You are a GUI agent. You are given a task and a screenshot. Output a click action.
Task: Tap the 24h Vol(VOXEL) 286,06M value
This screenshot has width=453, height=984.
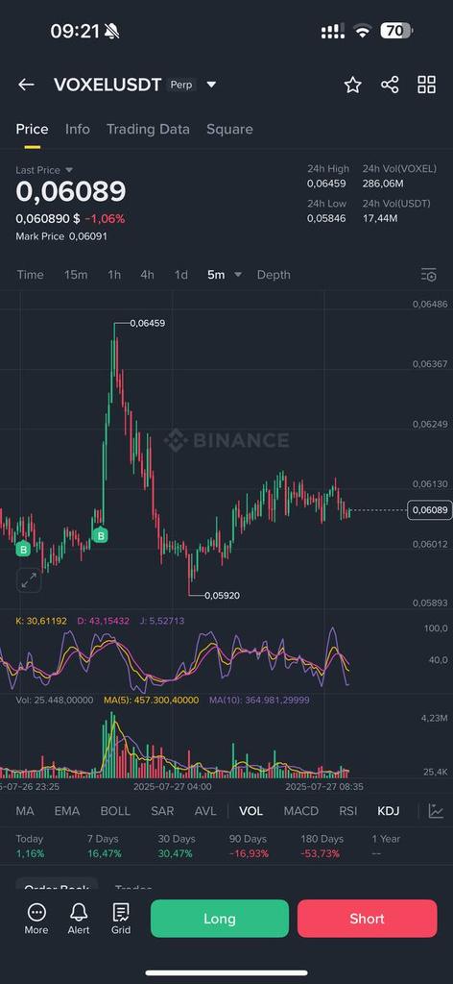tap(383, 184)
